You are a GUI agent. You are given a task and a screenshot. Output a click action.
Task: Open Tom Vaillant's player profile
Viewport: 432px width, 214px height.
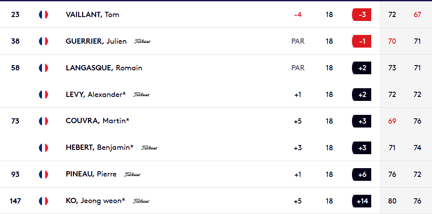click(93, 14)
